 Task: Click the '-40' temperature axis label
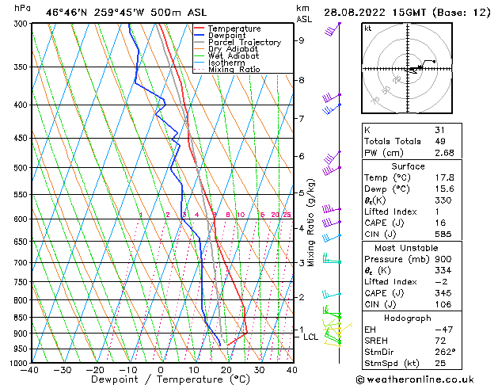pyautogui.click(x=29, y=370)
